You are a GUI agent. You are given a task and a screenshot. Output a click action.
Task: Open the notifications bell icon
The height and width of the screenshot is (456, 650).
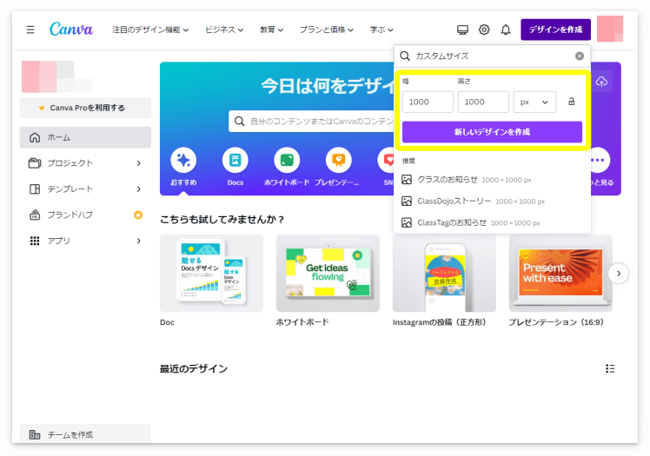[506, 30]
